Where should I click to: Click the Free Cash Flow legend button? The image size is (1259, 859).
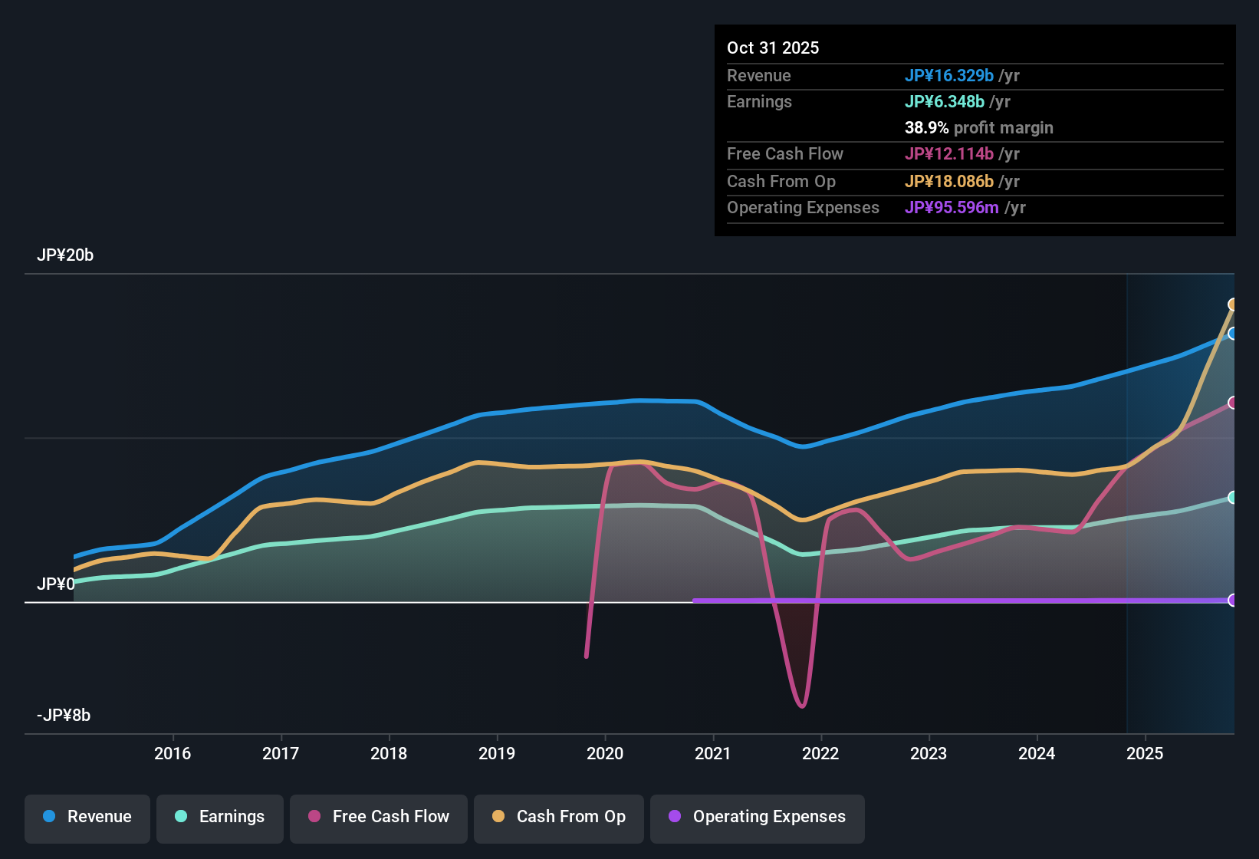click(x=378, y=817)
